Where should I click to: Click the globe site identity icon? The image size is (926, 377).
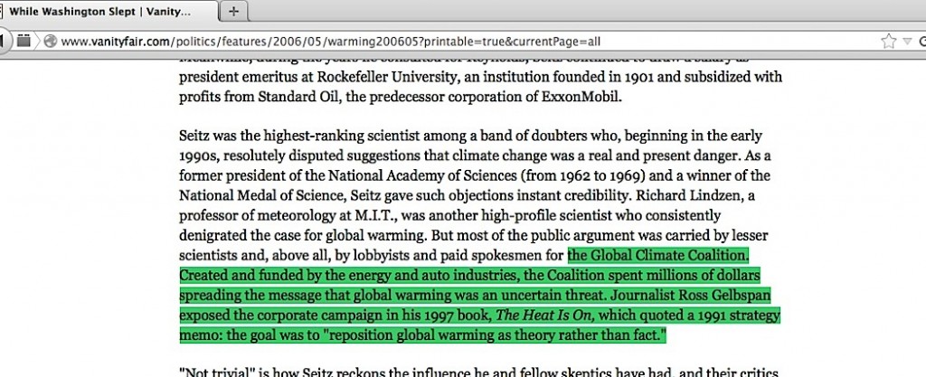pyautogui.click(x=50, y=42)
